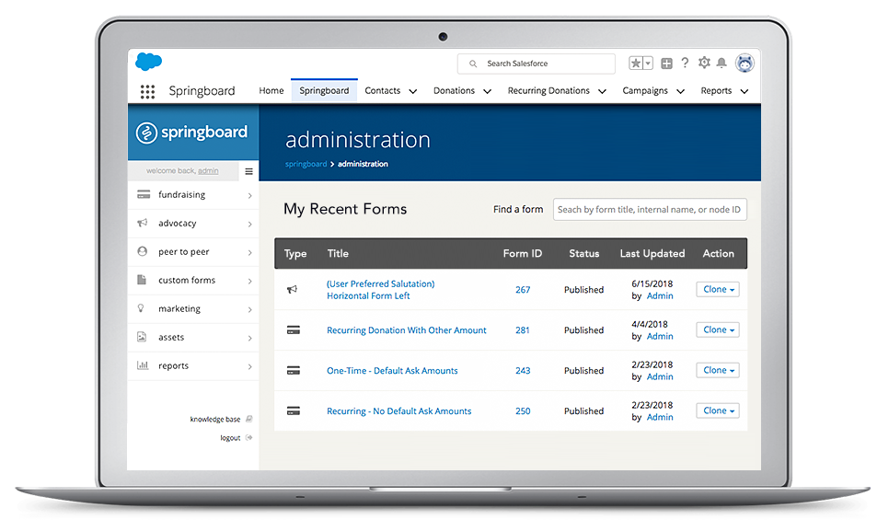
Task: Click the reports bar chart icon
Action: point(143,365)
